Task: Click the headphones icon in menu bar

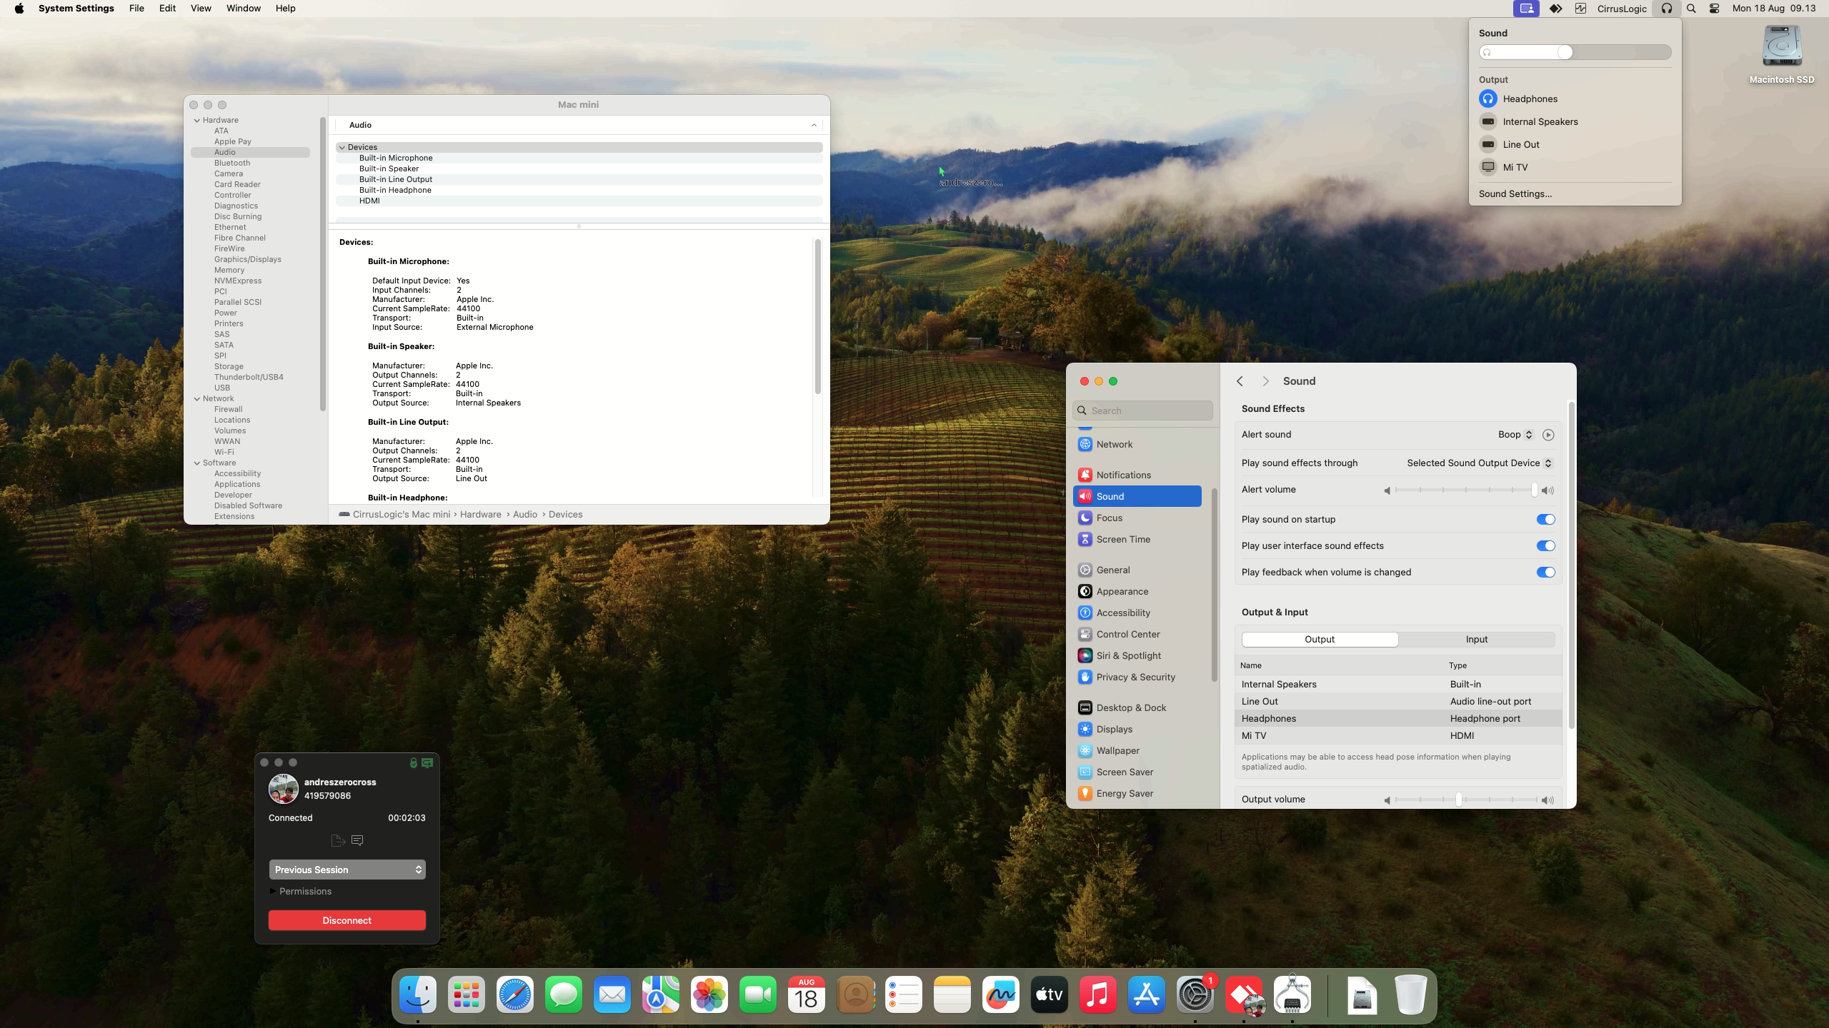Action: point(1666,9)
